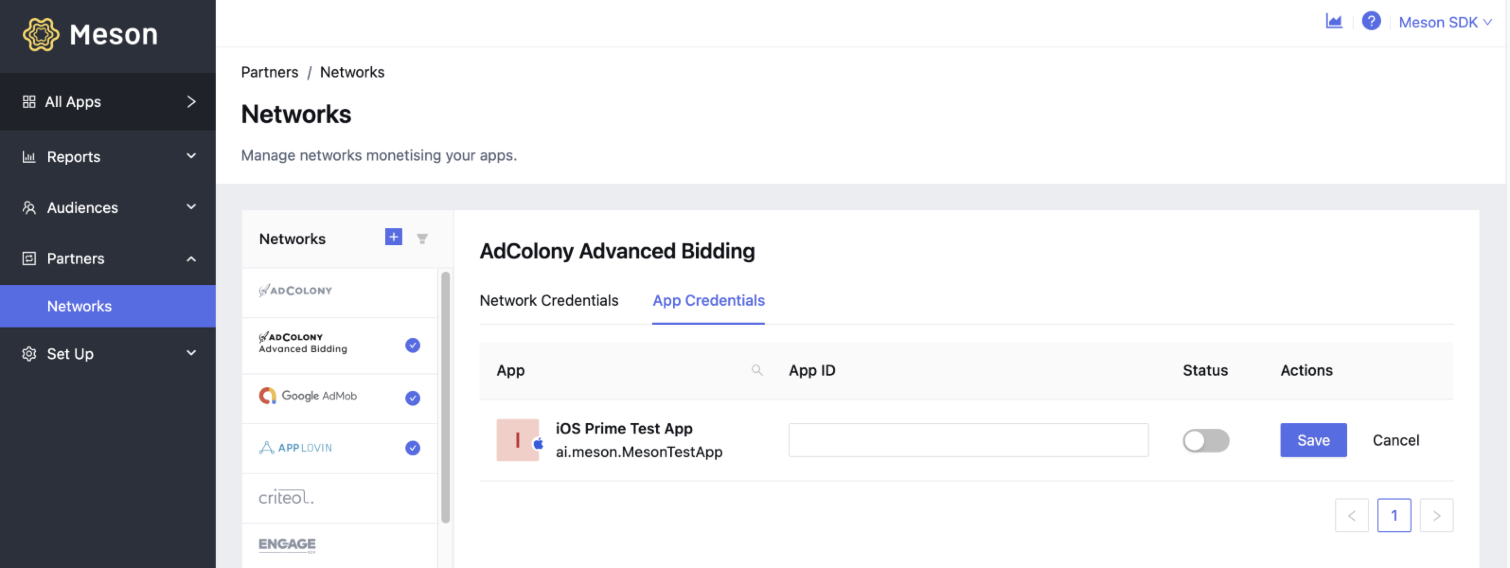Toggle status switch for iOS Prime Test App
The height and width of the screenshot is (568, 1510).
(1205, 441)
